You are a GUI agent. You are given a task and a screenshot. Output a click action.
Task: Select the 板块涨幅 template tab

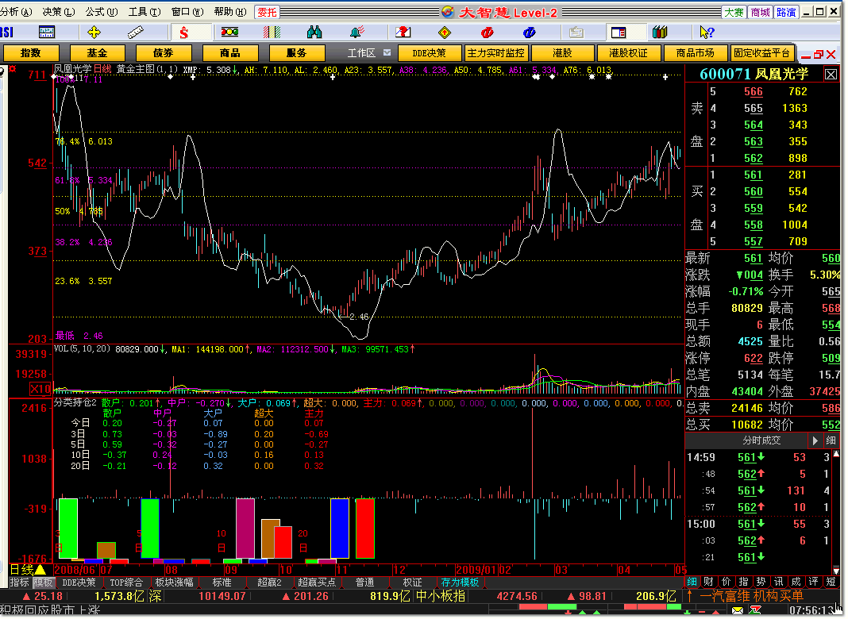pos(174,582)
